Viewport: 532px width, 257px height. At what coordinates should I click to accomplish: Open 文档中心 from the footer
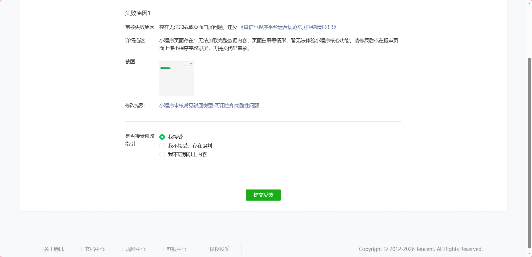[x=95, y=249]
